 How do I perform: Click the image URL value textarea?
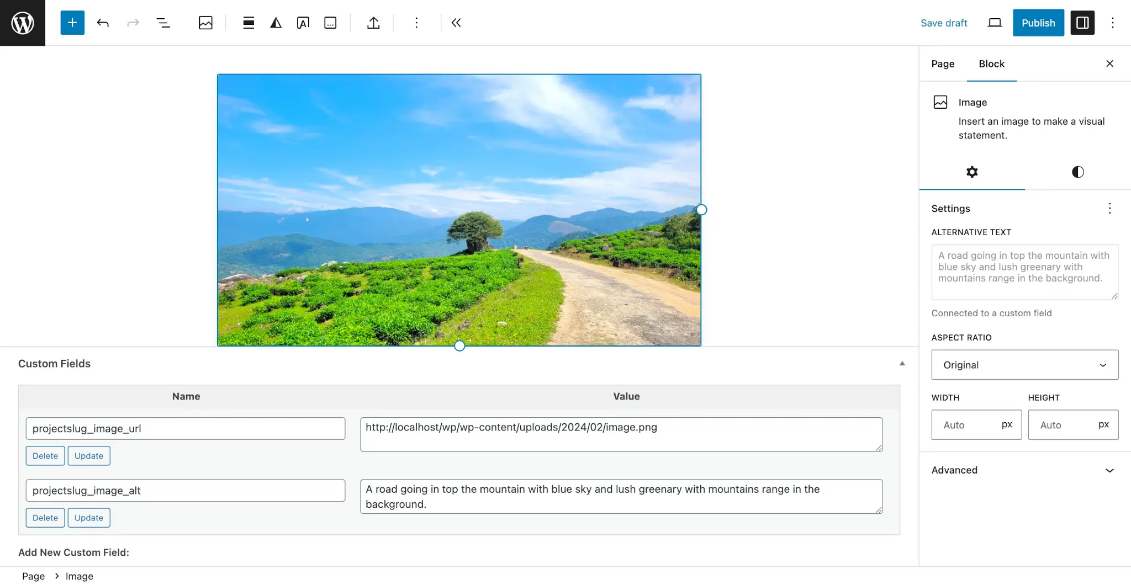(x=621, y=435)
